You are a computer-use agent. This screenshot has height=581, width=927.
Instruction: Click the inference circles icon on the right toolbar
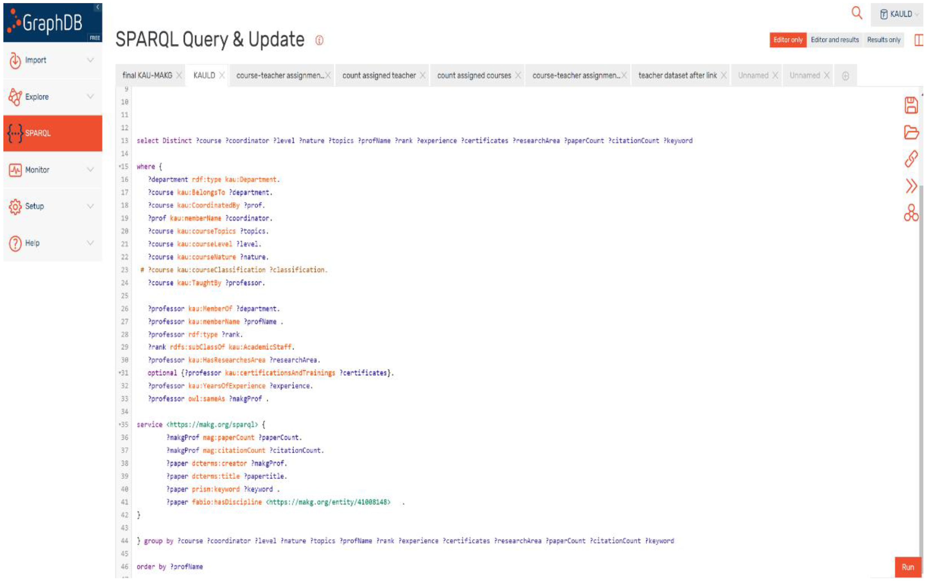coord(910,213)
